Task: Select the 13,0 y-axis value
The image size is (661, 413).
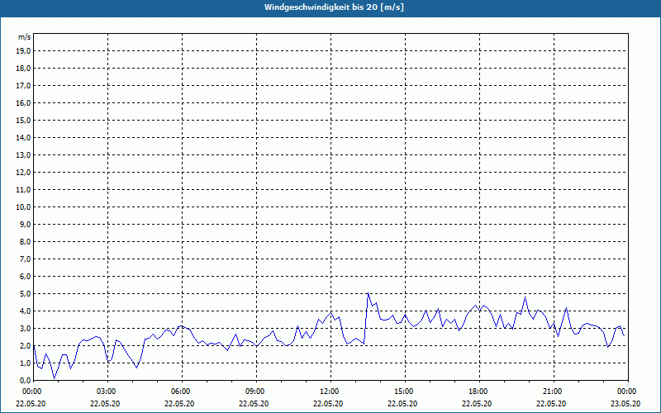Action: coord(24,154)
